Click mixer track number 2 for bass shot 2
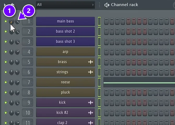 (x=28, y=32)
